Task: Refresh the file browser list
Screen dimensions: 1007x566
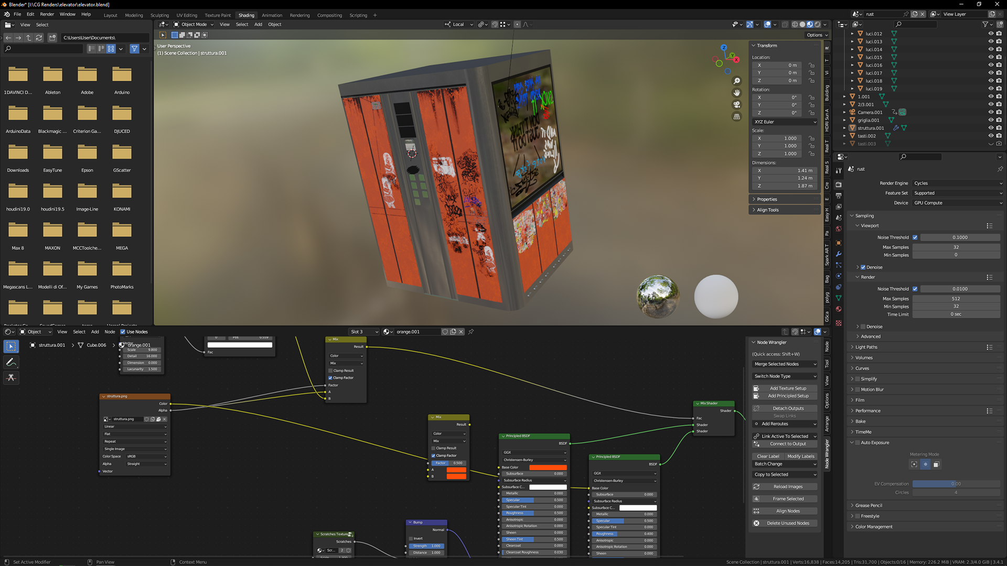Action: pyautogui.click(x=39, y=38)
